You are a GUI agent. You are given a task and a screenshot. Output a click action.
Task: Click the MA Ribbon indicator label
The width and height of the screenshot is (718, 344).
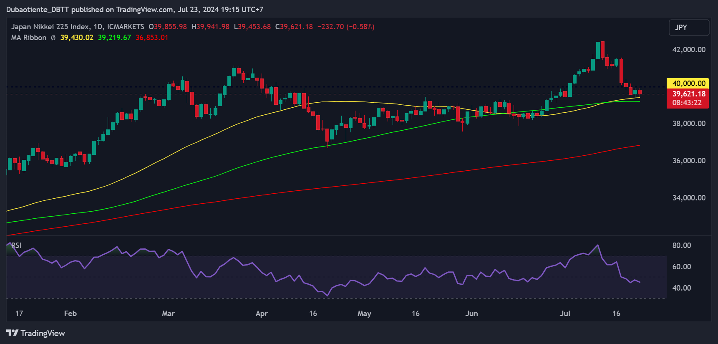point(29,38)
